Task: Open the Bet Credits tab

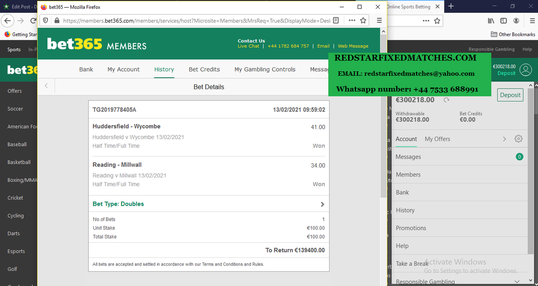Action: click(x=204, y=69)
